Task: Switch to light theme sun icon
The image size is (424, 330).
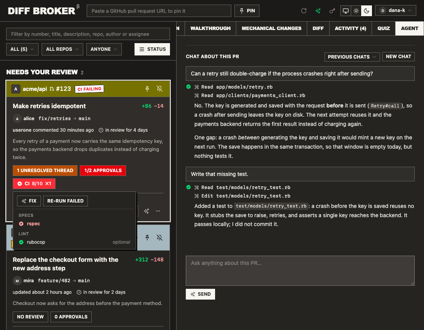Action: [x=356, y=11]
